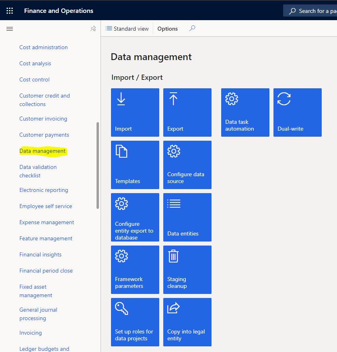Collapse the navigation pane hamburger icon
Image resolution: width=337 pixels, height=352 pixels.
click(10, 29)
